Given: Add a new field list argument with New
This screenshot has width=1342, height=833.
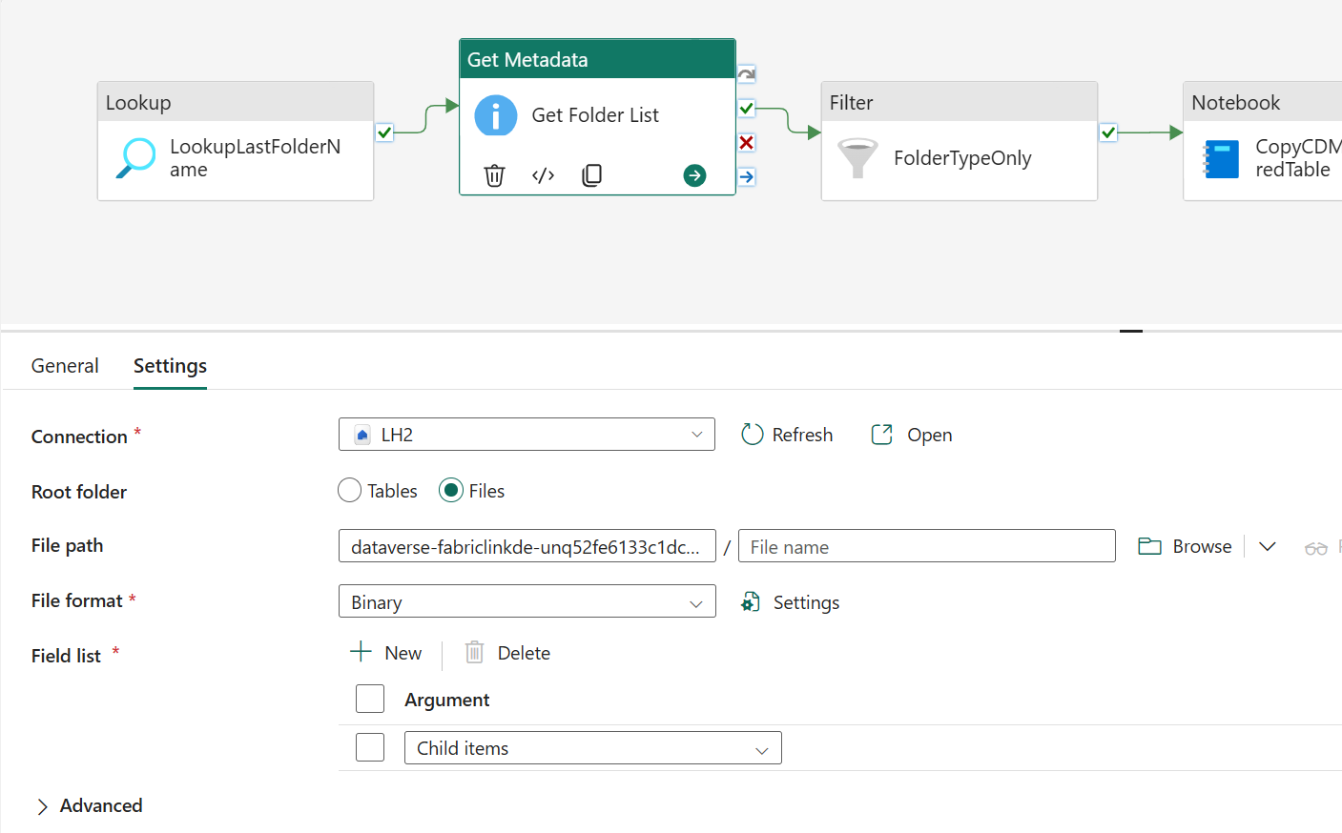Looking at the screenshot, I should coord(387,652).
